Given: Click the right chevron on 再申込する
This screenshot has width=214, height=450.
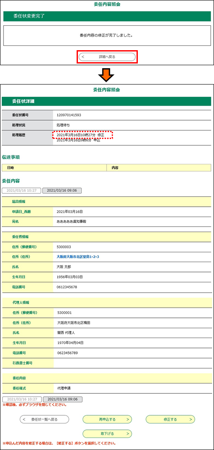Looking at the screenshot, I should 127,419.
